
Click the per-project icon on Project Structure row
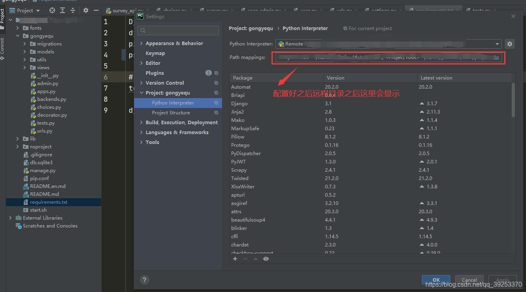click(216, 113)
